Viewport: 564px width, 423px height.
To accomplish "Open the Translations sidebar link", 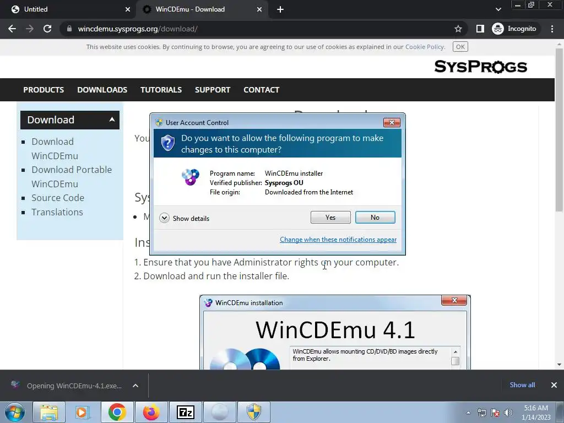I will pyautogui.click(x=57, y=212).
